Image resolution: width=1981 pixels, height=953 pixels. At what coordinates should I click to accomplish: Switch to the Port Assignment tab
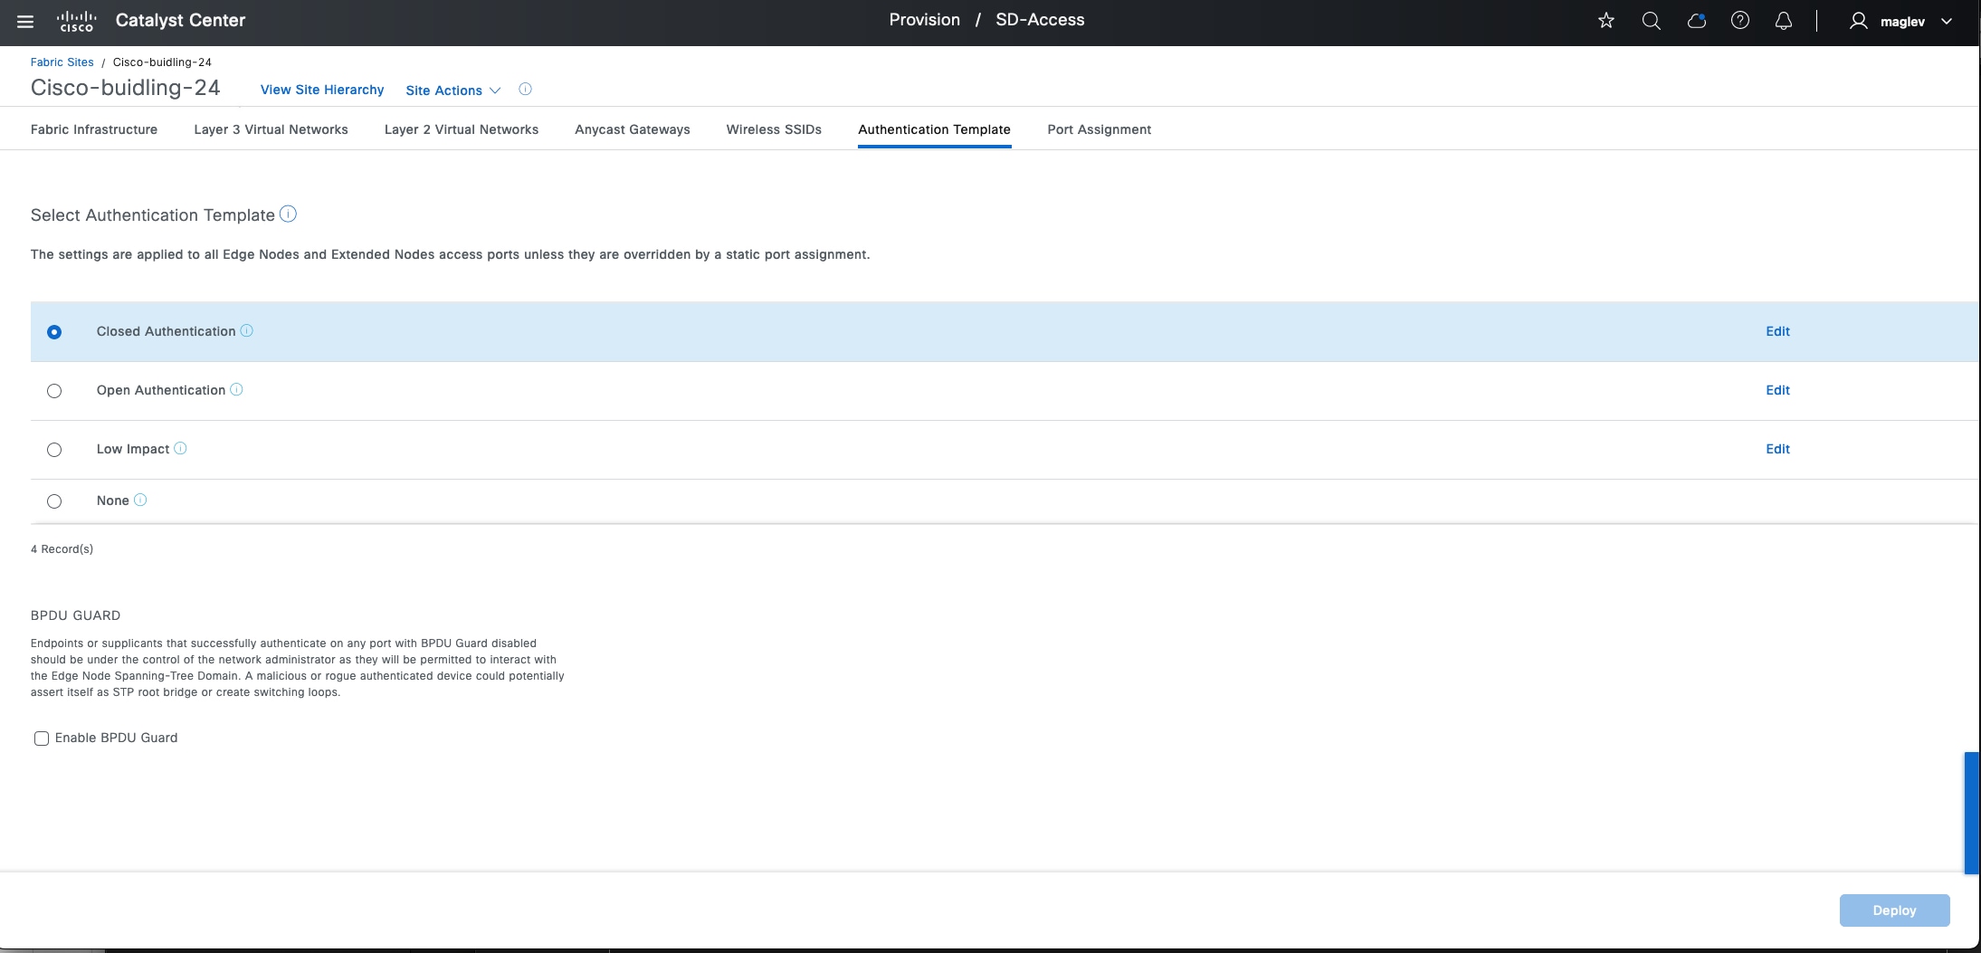(1099, 129)
